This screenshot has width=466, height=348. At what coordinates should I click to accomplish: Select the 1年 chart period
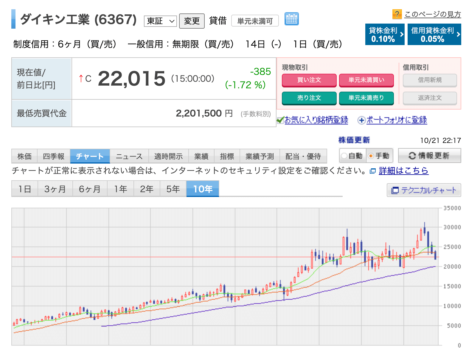click(121, 189)
